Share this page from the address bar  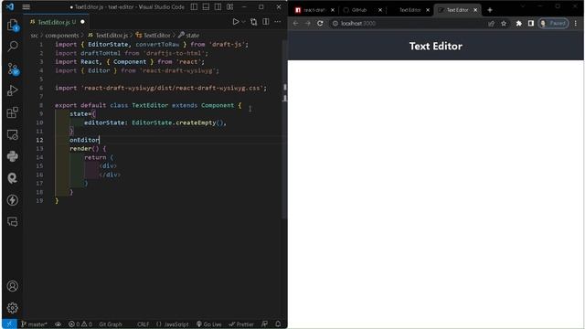pyautogui.click(x=492, y=23)
